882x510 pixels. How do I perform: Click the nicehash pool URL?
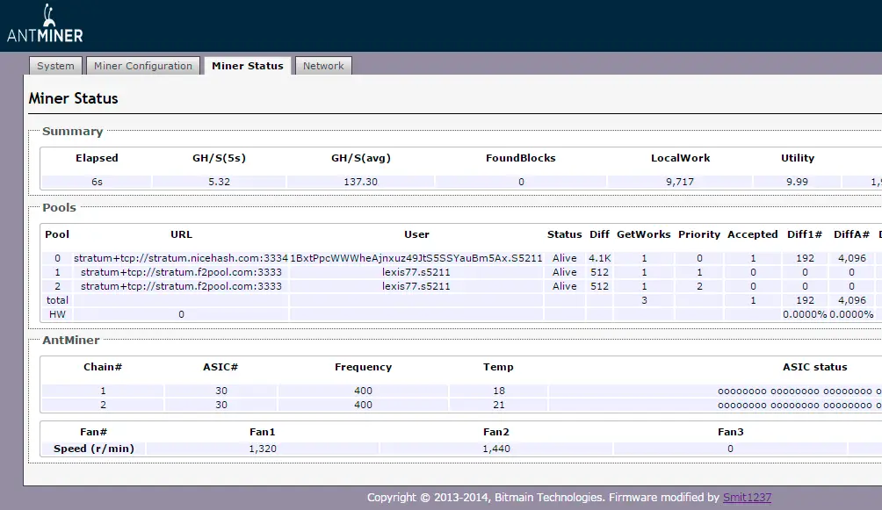[181, 258]
